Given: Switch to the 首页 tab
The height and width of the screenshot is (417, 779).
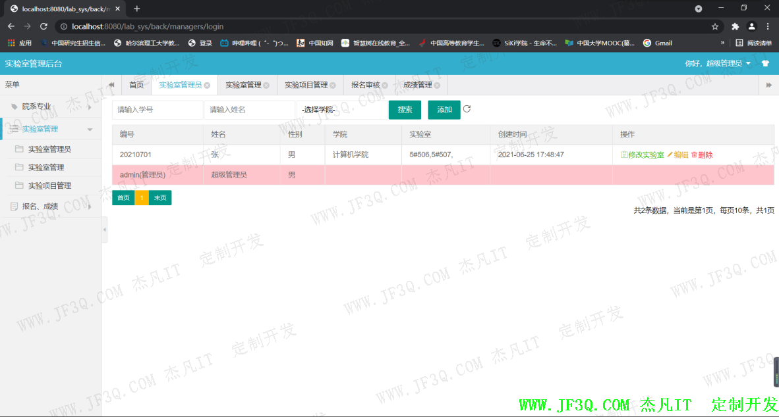Looking at the screenshot, I should [136, 86].
